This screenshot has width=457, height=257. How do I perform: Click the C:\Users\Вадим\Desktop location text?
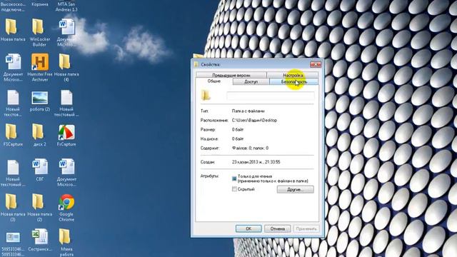click(x=254, y=121)
